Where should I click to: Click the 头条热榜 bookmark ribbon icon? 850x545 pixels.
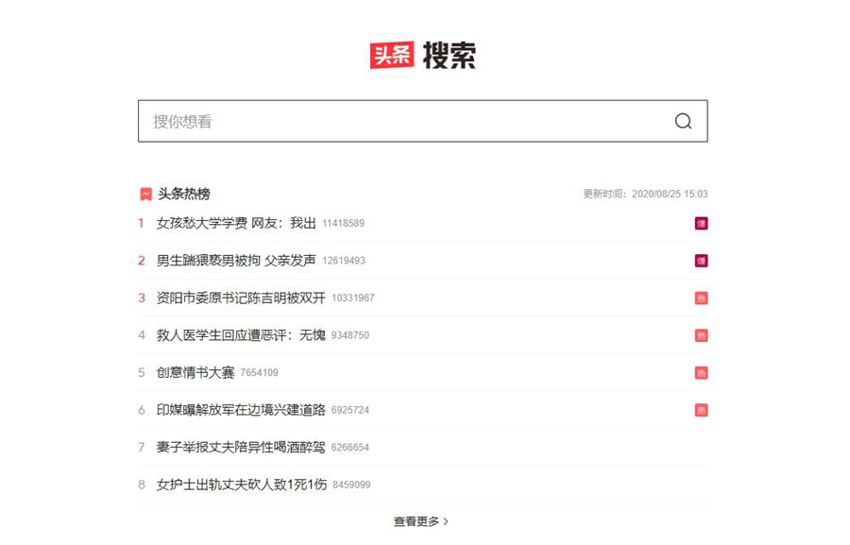click(x=144, y=193)
